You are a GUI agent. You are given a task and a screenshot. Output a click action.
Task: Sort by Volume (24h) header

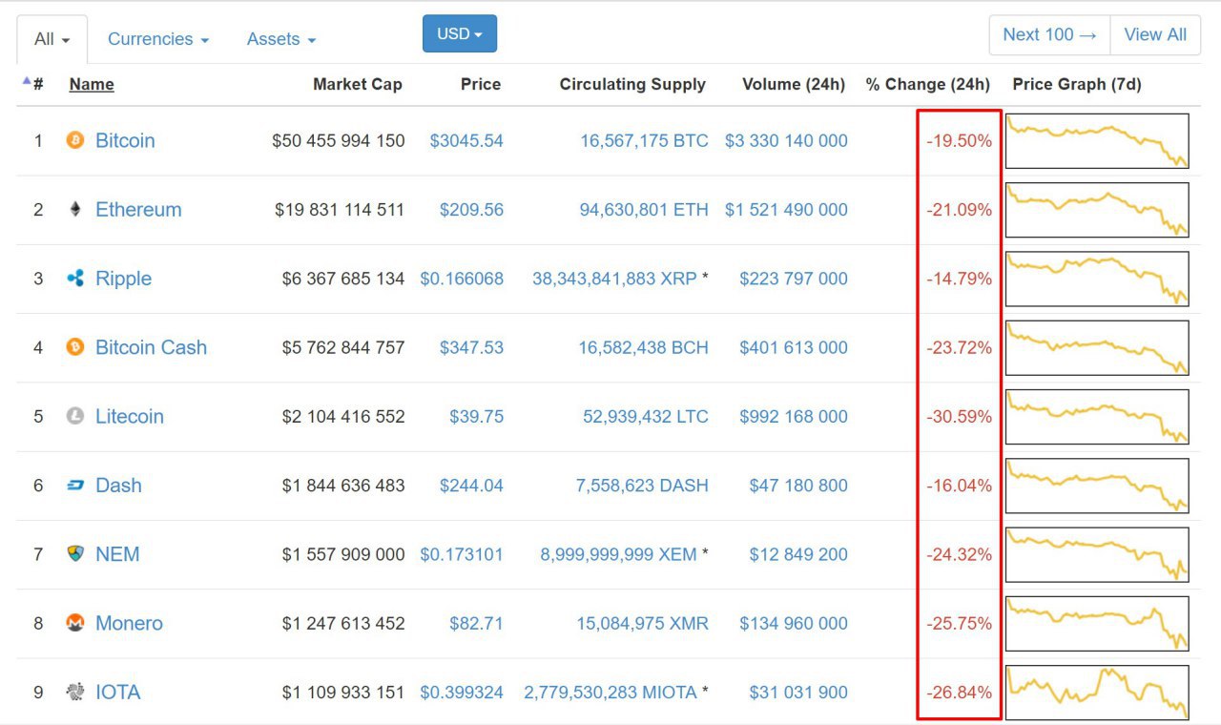(794, 84)
